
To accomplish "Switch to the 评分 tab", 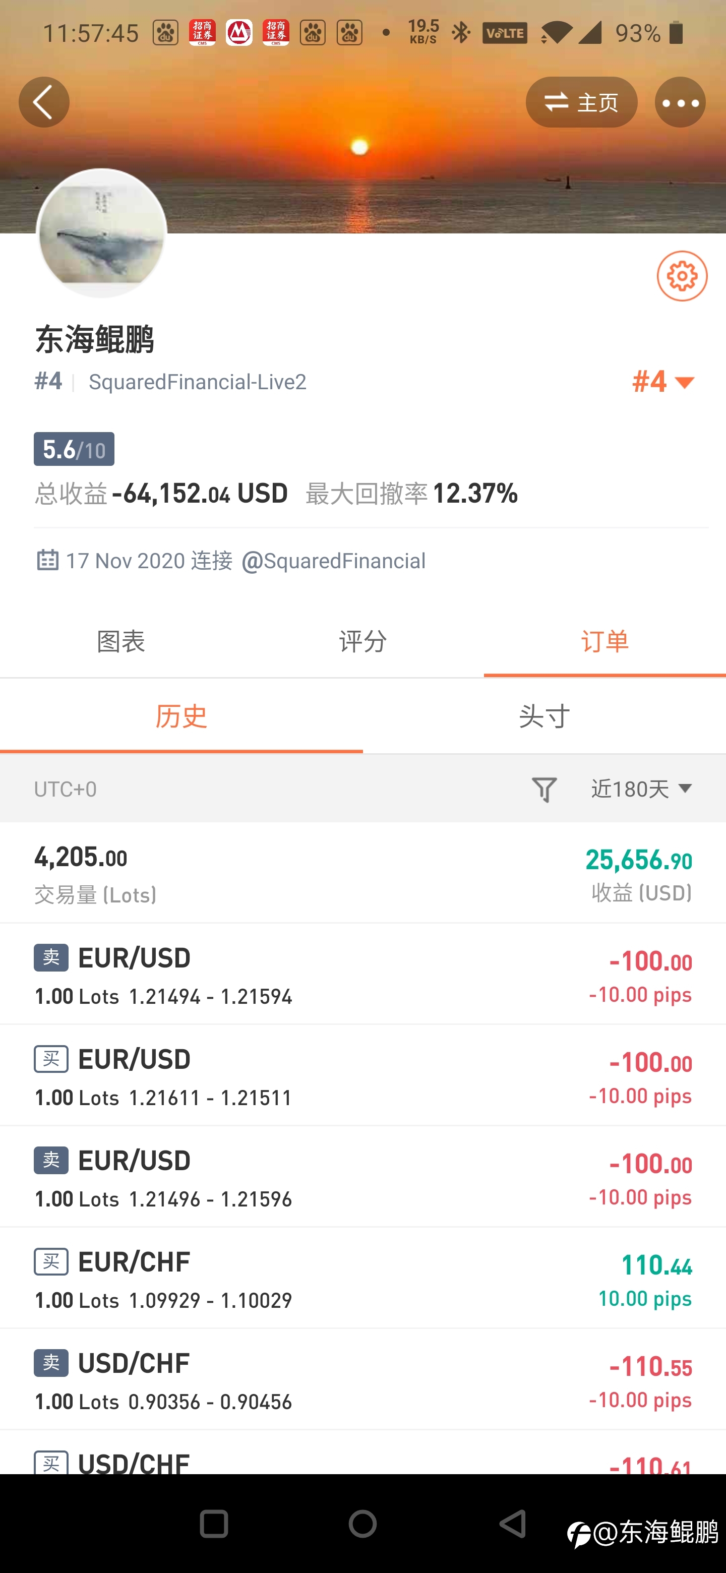I will 362,642.
